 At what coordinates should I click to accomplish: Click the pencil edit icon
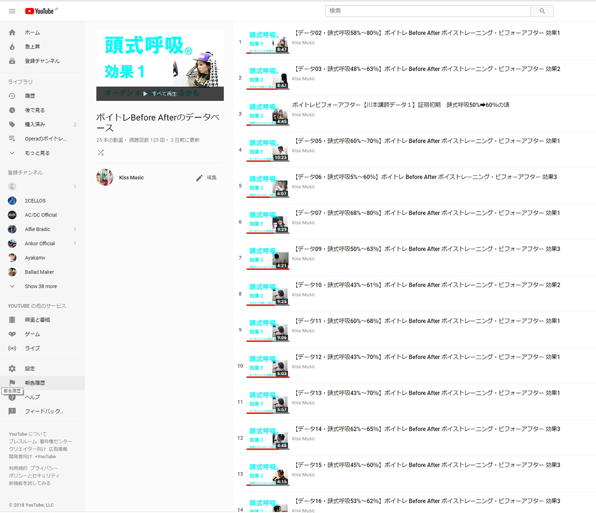tap(199, 178)
